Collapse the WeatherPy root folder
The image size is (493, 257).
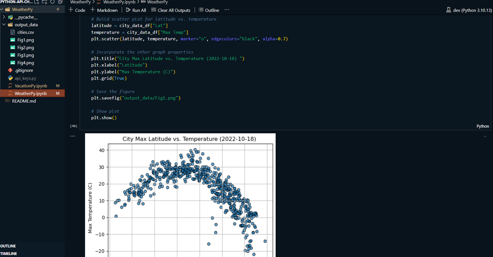2,10
